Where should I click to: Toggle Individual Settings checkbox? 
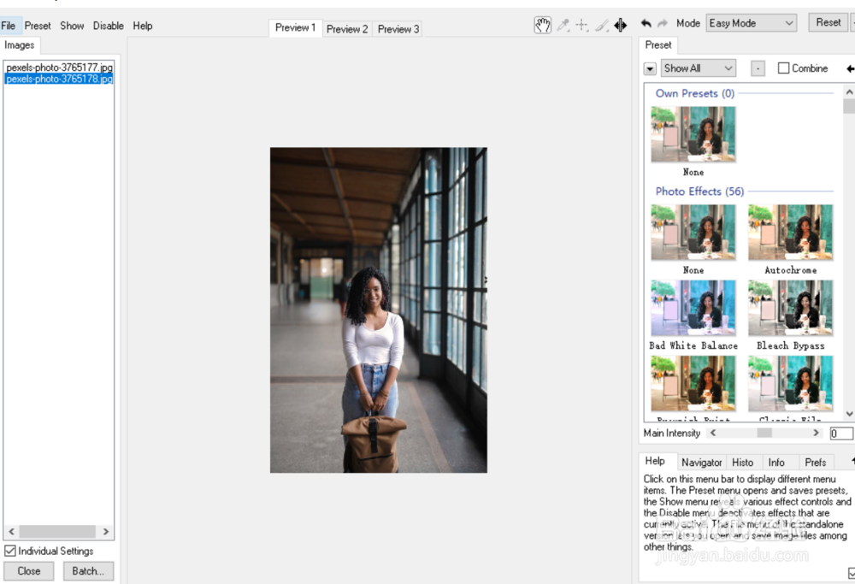(x=9, y=551)
